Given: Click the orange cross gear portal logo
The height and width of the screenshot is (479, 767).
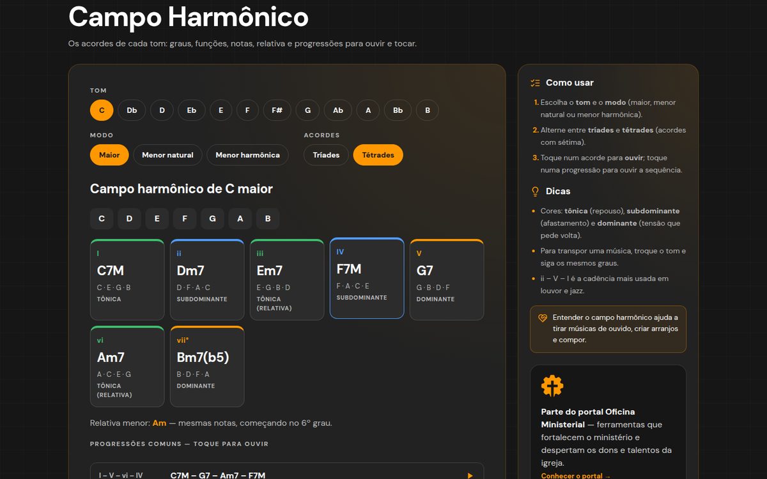Looking at the screenshot, I should 552,386.
